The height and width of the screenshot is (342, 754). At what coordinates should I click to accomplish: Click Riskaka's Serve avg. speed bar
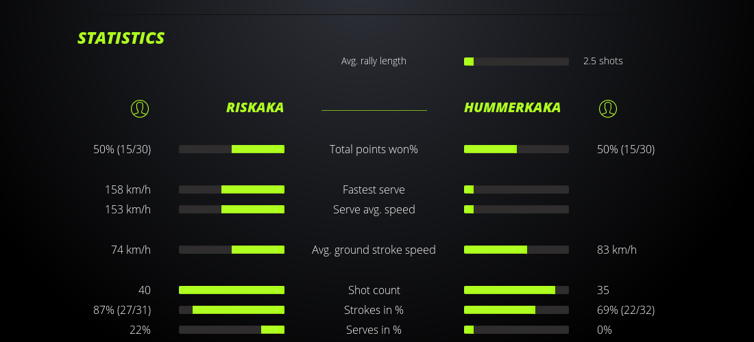point(232,209)
